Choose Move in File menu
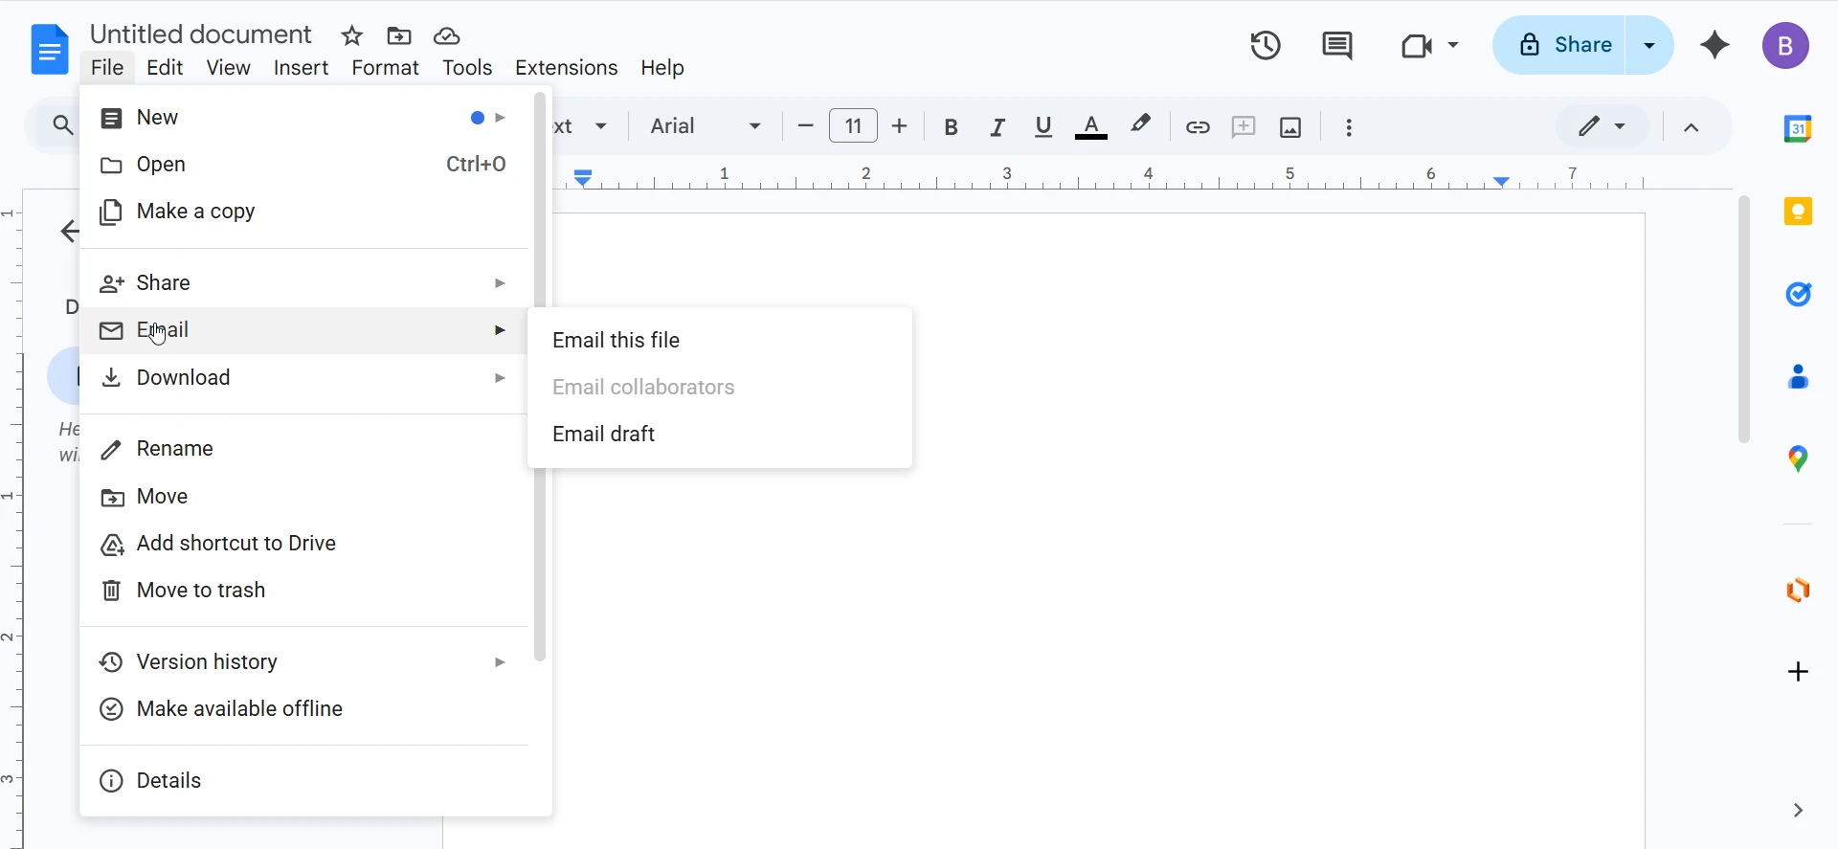This screenshot has width=1838, height=849. click(304, 497)
